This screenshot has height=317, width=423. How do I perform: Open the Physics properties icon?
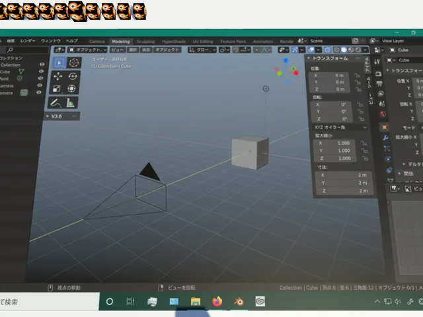coord(388,159)
